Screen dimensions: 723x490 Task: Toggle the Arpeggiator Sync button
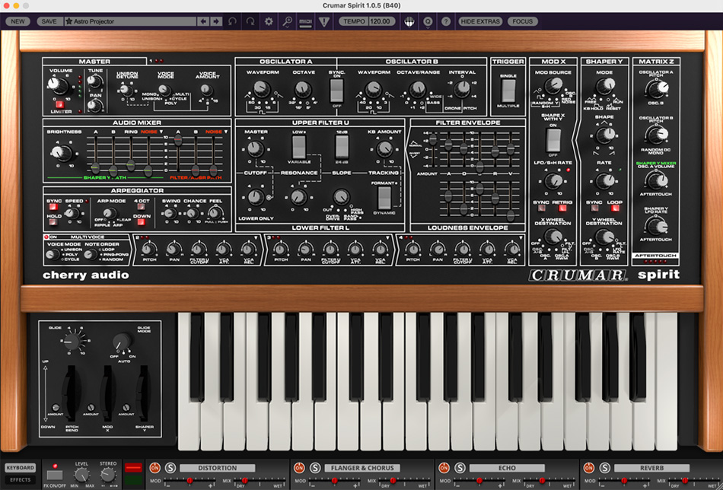(x=53, y=207)
